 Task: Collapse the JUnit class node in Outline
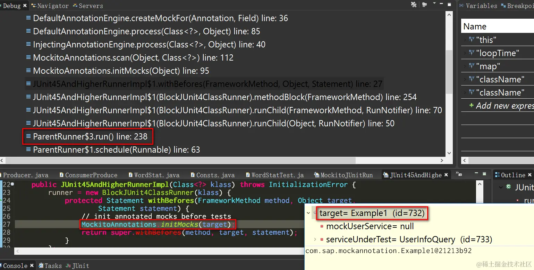click(501, 187)
